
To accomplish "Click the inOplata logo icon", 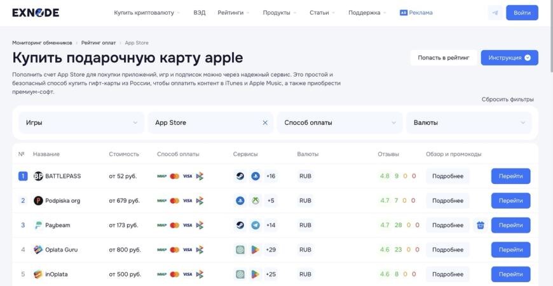I will click(38, 274).
